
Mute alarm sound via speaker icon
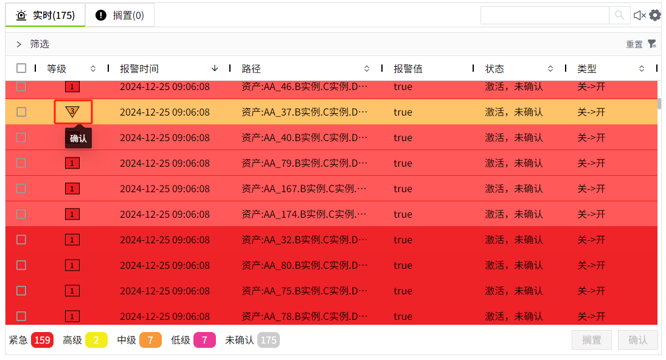point(639,15)
